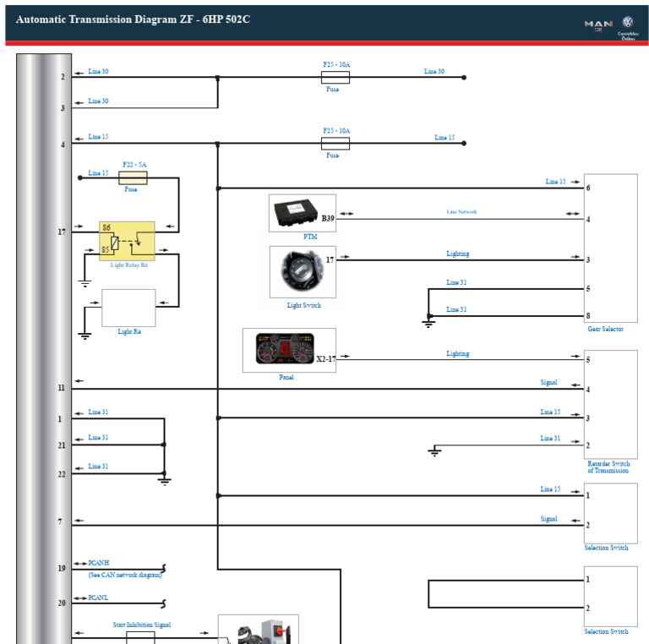The width and height of the screenshot is (649, 644).
Task: Click connector pin number 22
Action: 62,474
